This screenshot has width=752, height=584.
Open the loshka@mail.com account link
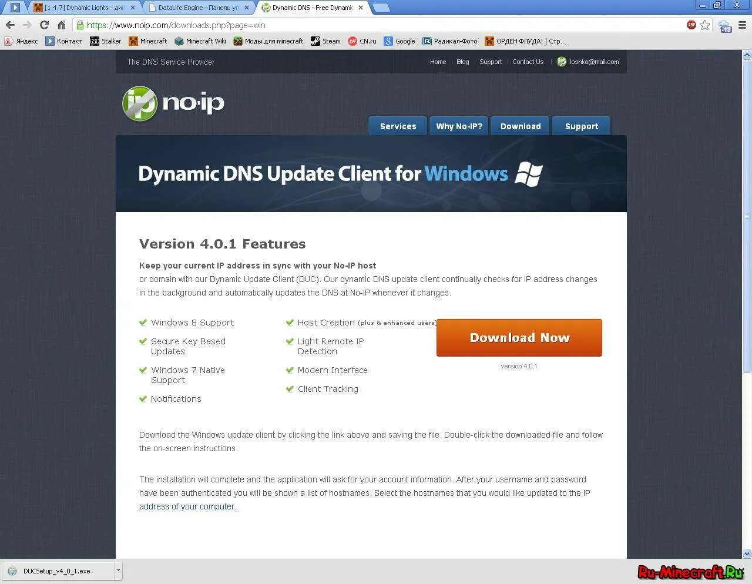pyautogui.click(x=588, y=62)
